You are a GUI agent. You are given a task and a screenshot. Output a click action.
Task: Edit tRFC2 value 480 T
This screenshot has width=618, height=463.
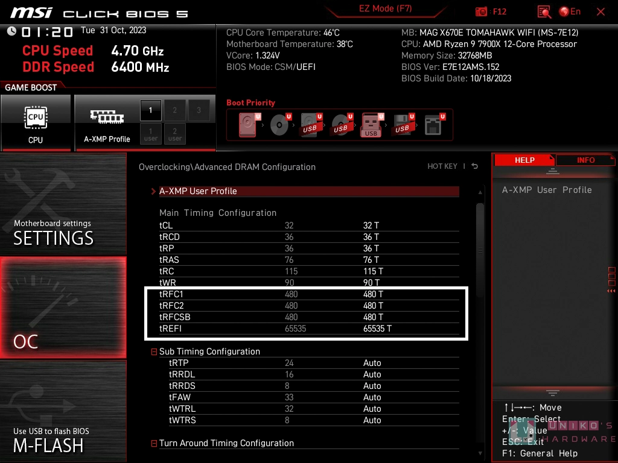(373, 306)
